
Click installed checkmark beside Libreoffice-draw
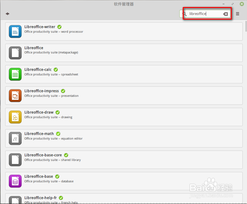tap(58, 112)
